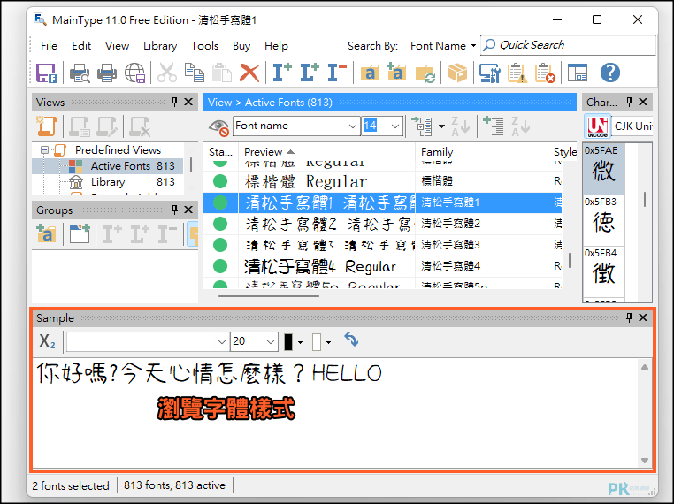Open the Library menu
674x504 pixels.
coord(160,46)
